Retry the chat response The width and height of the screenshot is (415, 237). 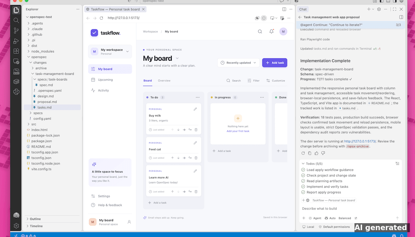(303, 153)
